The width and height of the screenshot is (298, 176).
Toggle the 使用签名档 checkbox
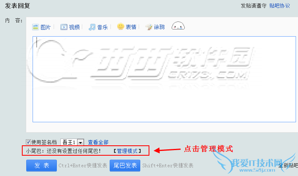tap(28, 142)
